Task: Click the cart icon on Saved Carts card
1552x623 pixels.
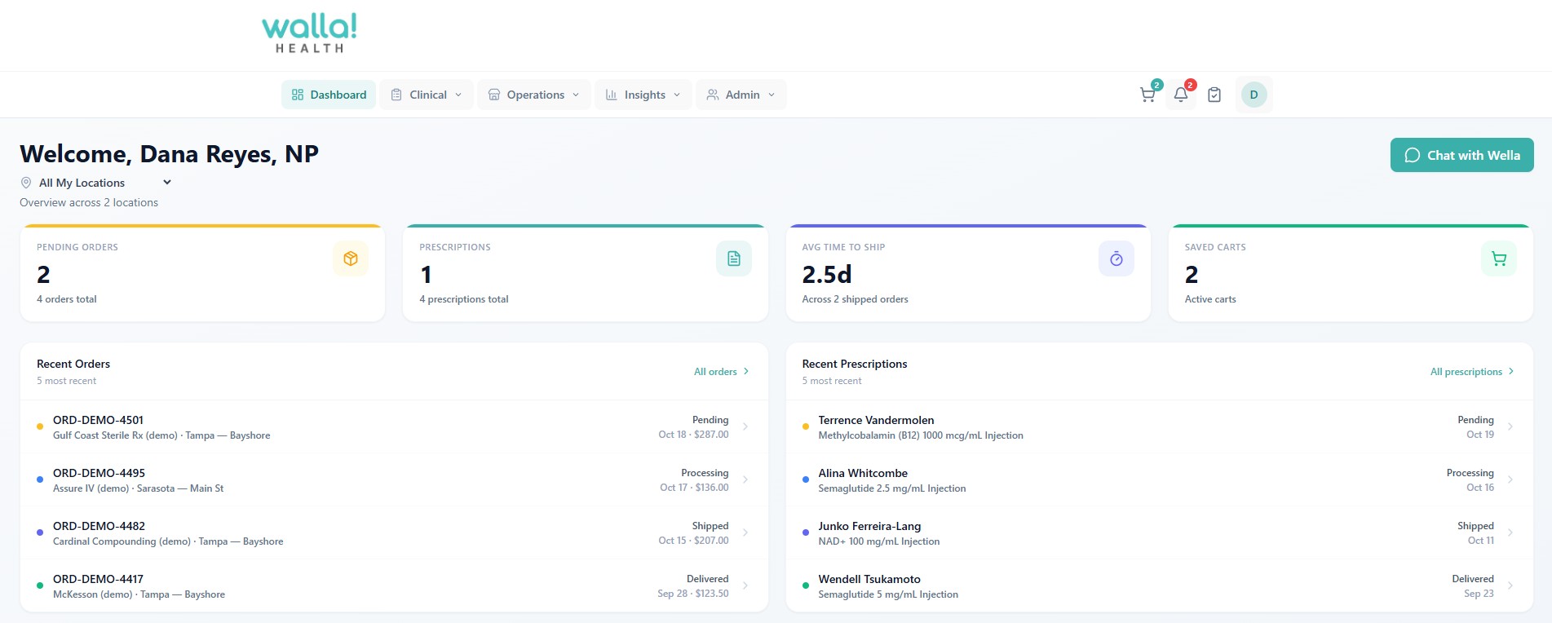Action: pos(1499,258)
